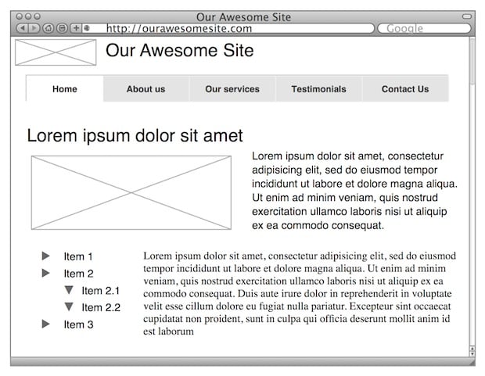The width and height of the screenshot is (485, 376).
Task: Open the About us tab
Action: pos(146,89)
